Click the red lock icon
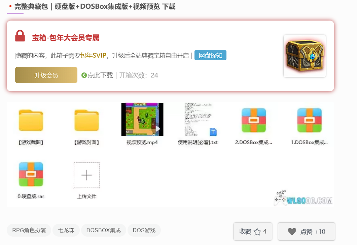 [x=20, y=36]
